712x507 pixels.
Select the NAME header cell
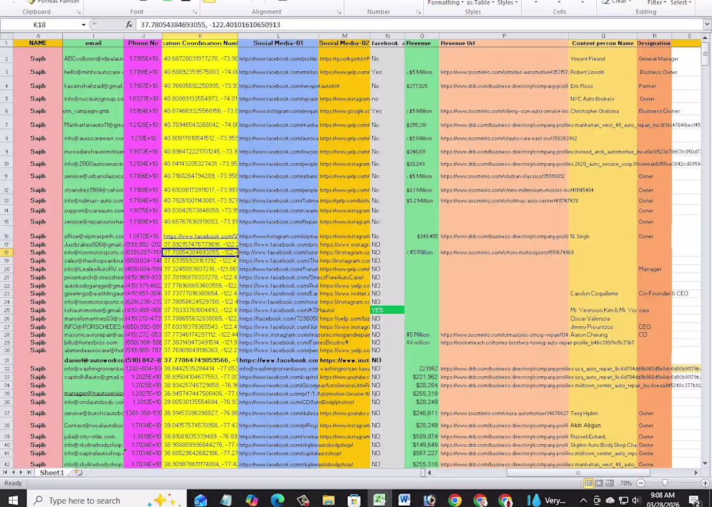(x=38, y=43)
